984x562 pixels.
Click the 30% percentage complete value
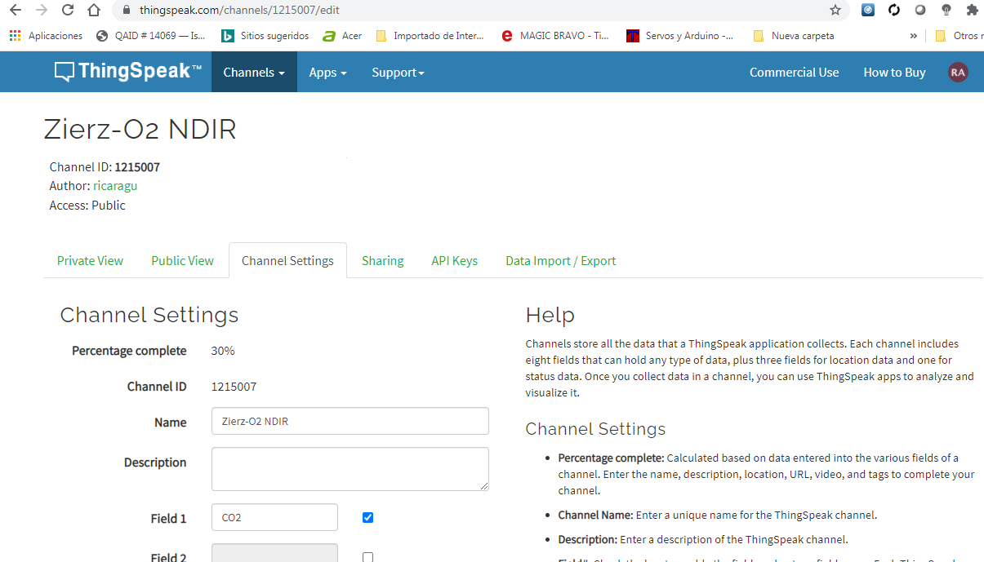[223, 351]
